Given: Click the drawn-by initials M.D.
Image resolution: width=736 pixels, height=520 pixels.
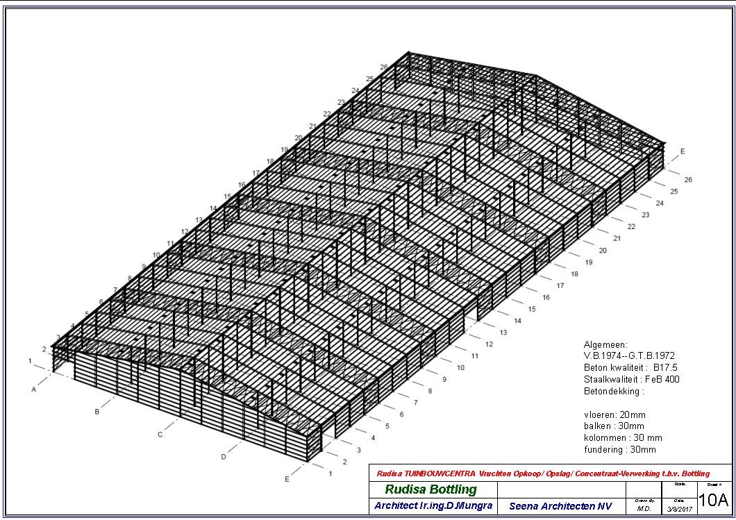Looking at the screenshot, I should (644, 509).
